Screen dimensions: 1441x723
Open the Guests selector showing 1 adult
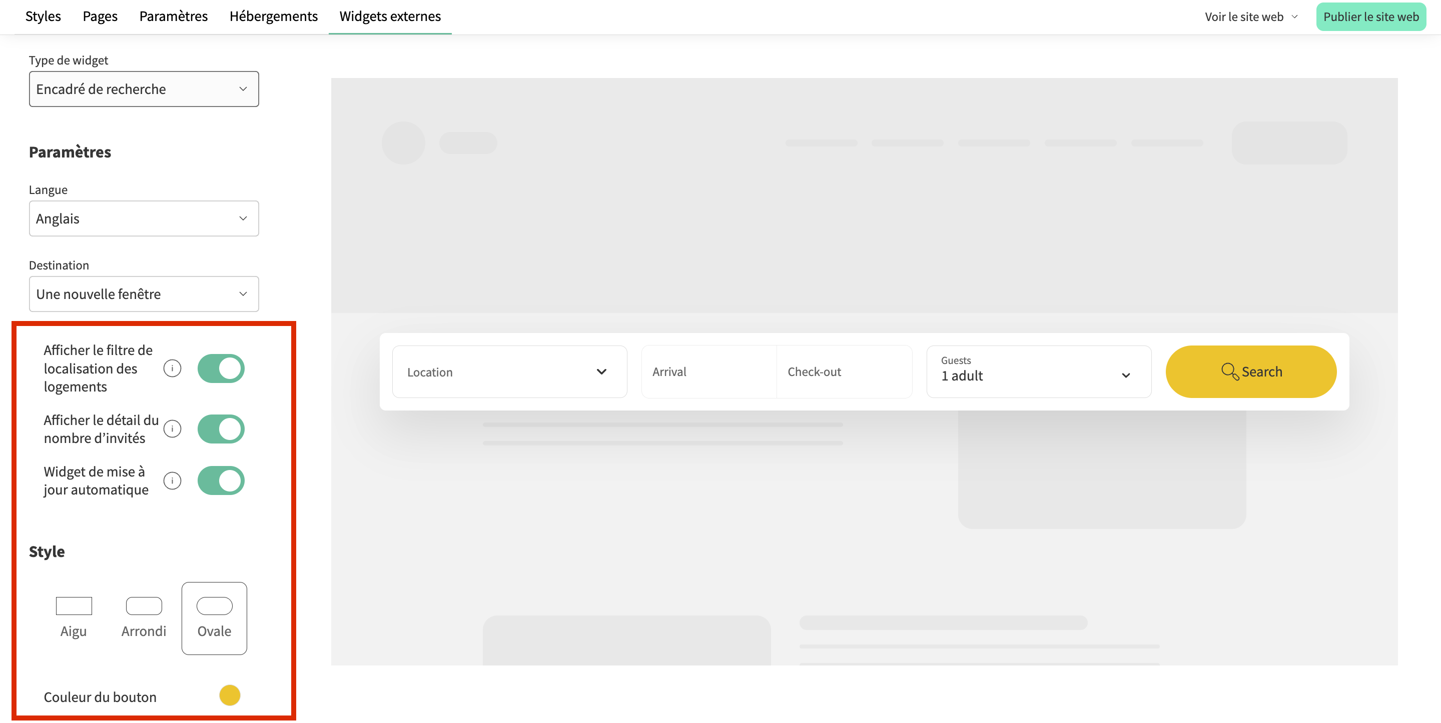click(x=1038, y=372)
